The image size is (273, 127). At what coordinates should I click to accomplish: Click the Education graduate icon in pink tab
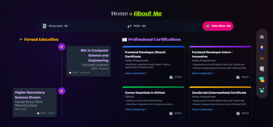pyautogui.click(x=207, y=26)
